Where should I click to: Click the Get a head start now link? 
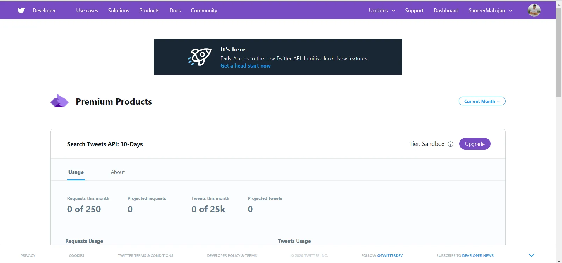(x=245, y=66)
